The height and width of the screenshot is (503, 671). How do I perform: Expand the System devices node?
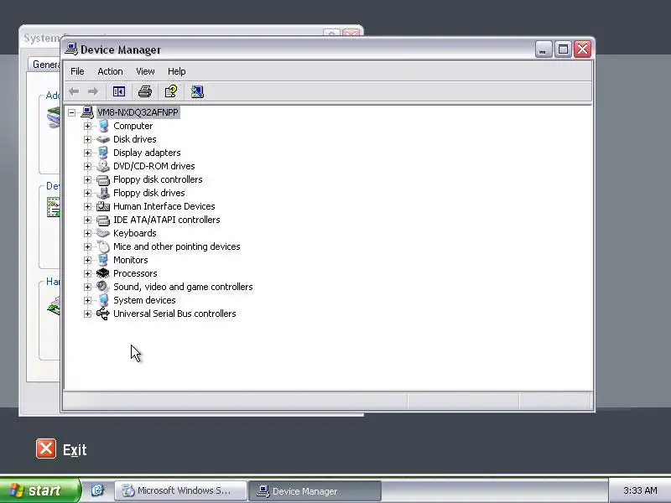tap(88, 300)
